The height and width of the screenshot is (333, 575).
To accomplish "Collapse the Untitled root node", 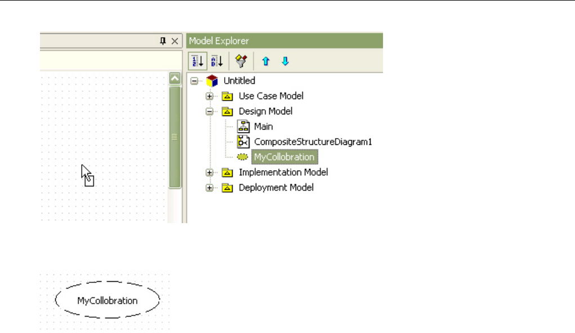I will [194, 81].
